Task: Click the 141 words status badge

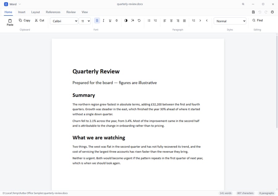Action: pyautogui.click(x=225, y=193)
